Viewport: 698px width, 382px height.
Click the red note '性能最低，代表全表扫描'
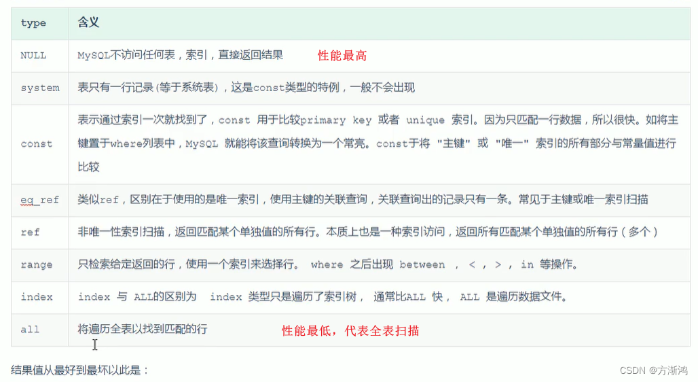coord(350,331)
